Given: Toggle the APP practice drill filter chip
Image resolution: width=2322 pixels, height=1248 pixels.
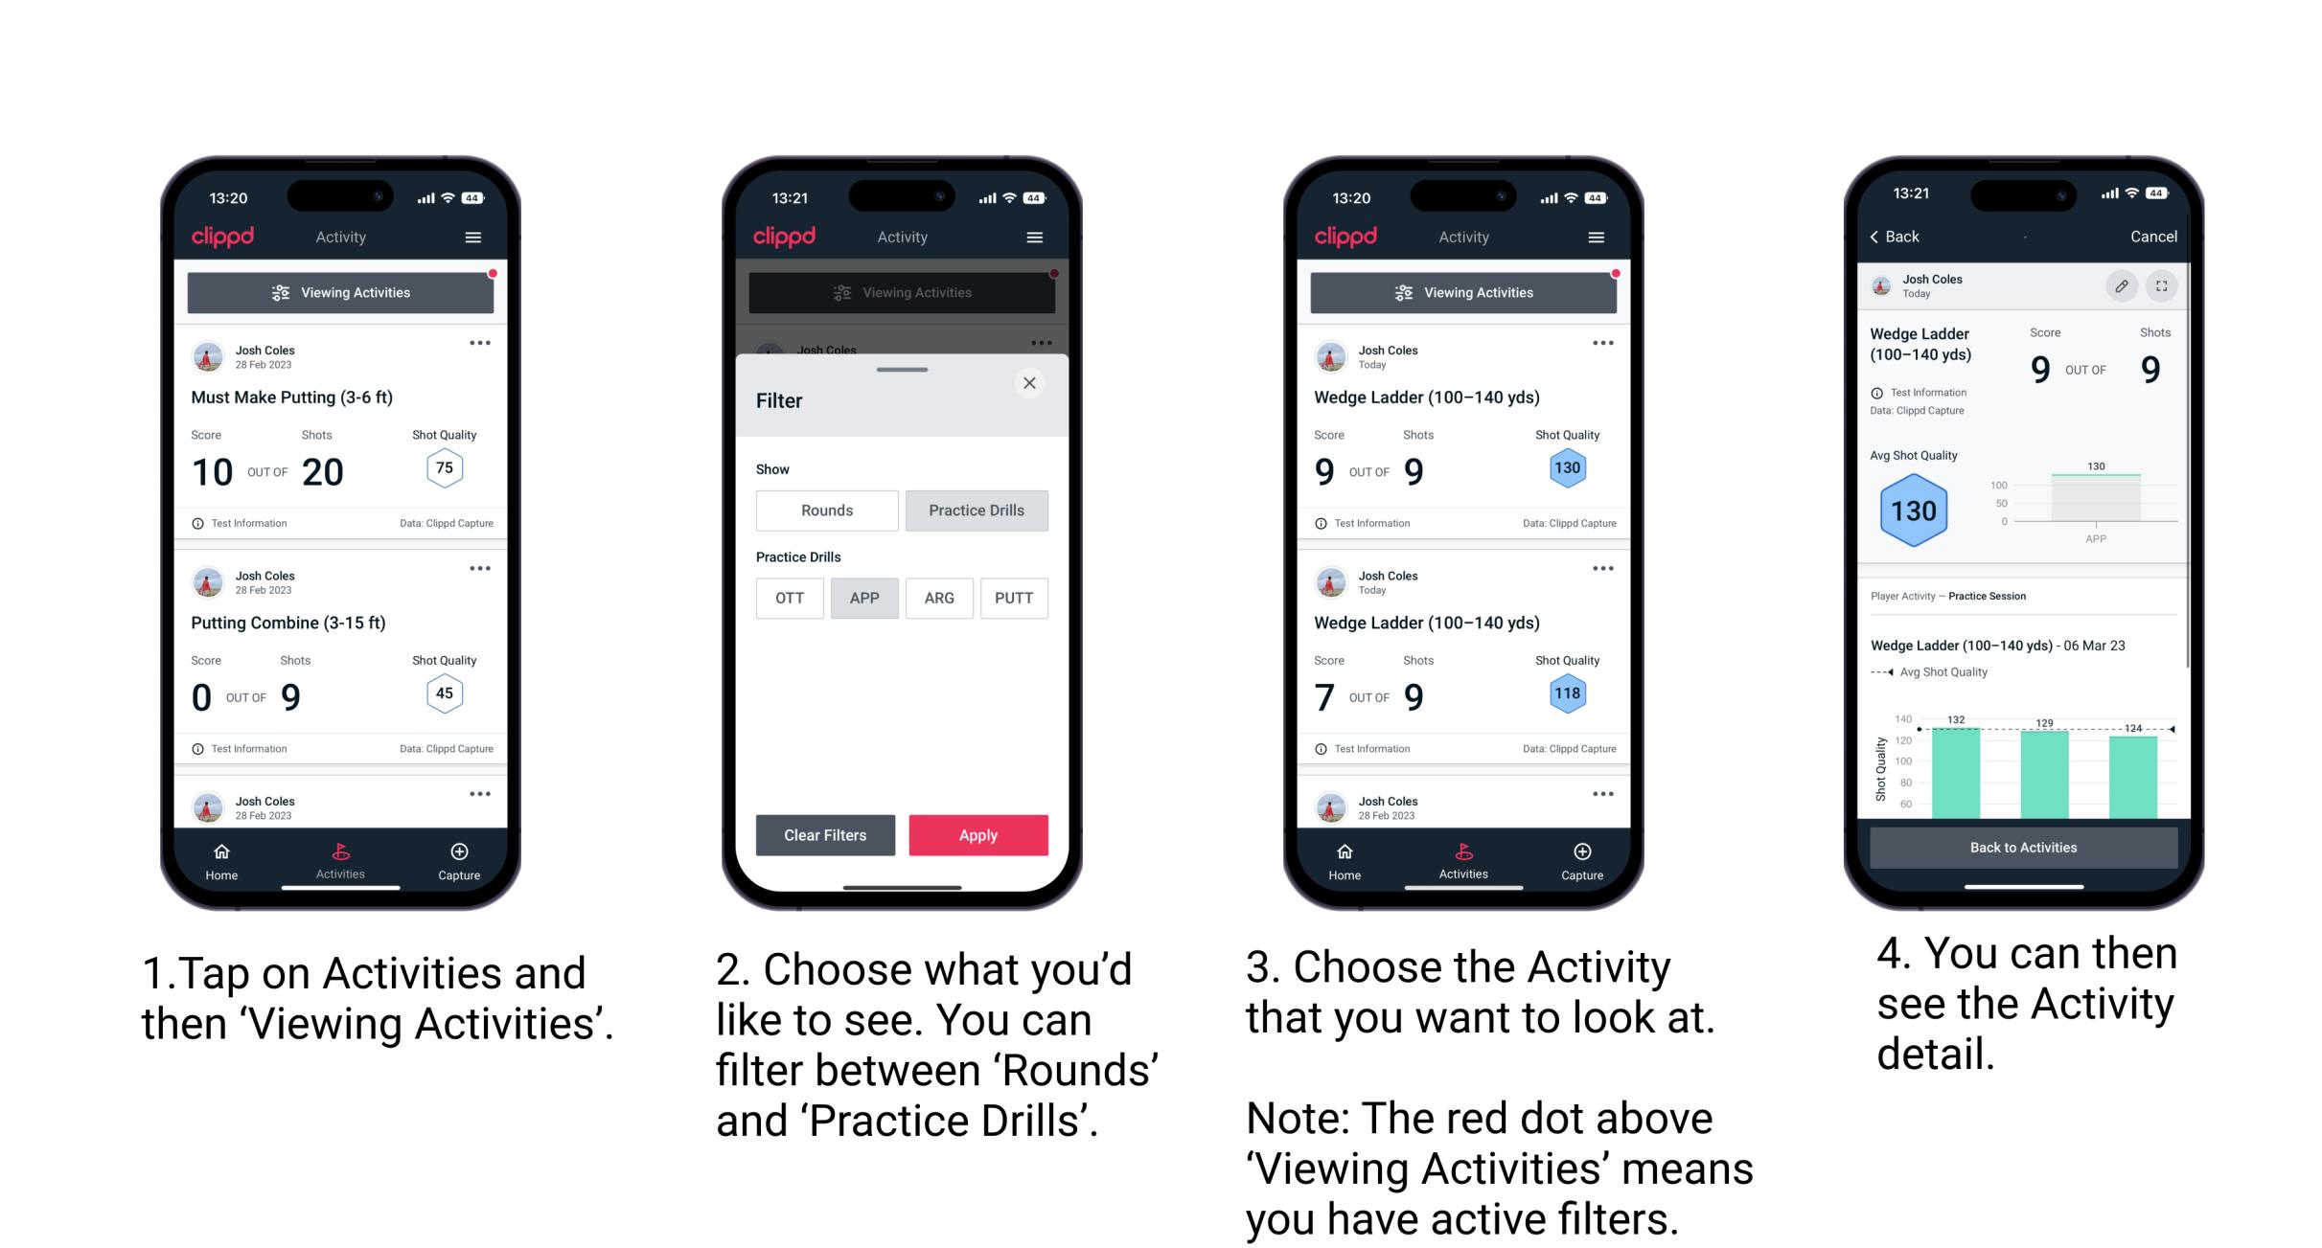Looking at the screenshot, I should pos(862,597).
